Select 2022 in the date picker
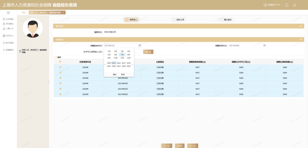This screenshot has width=308, height=148. point(119,63)
